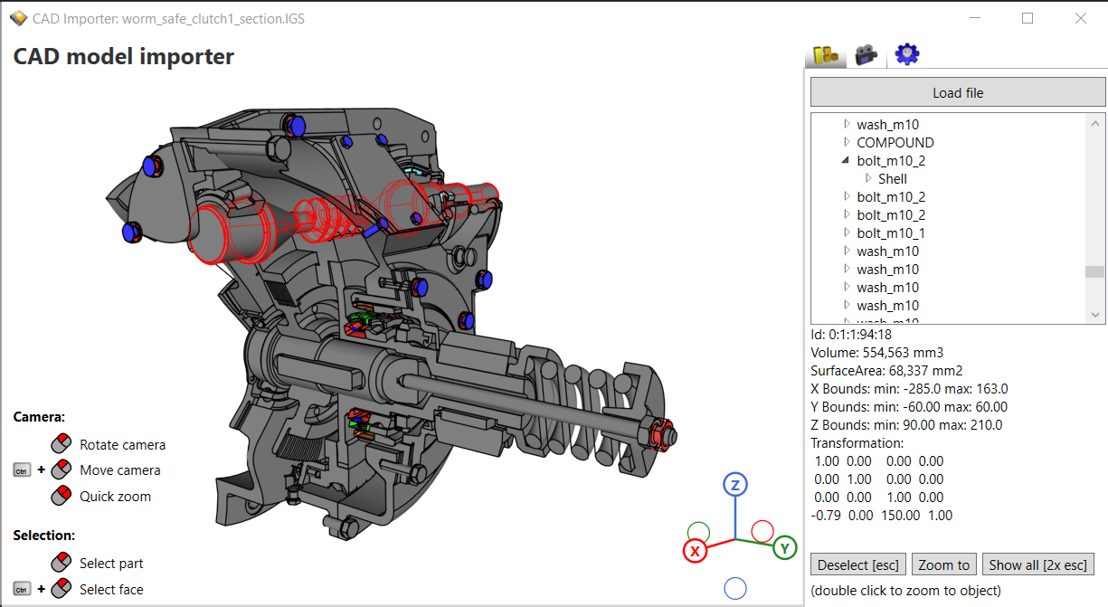
Task: Expand the Shell node under bolt_m10_2
Action: click(869, 178)
